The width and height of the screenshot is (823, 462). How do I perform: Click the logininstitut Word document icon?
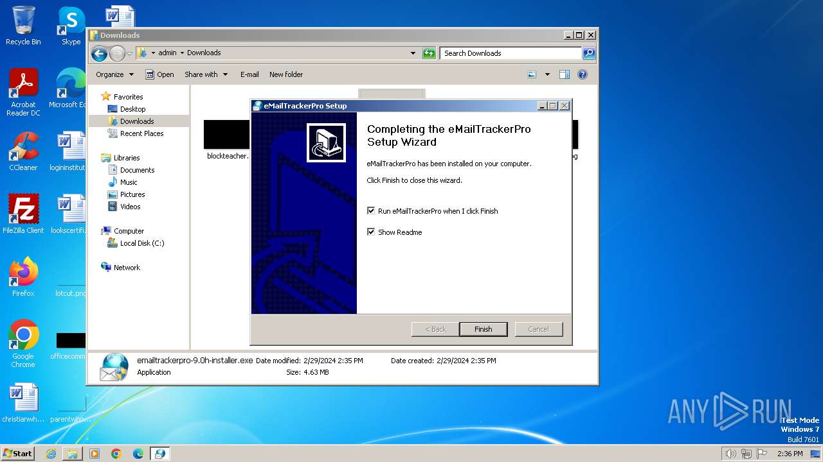pos(69,151)
